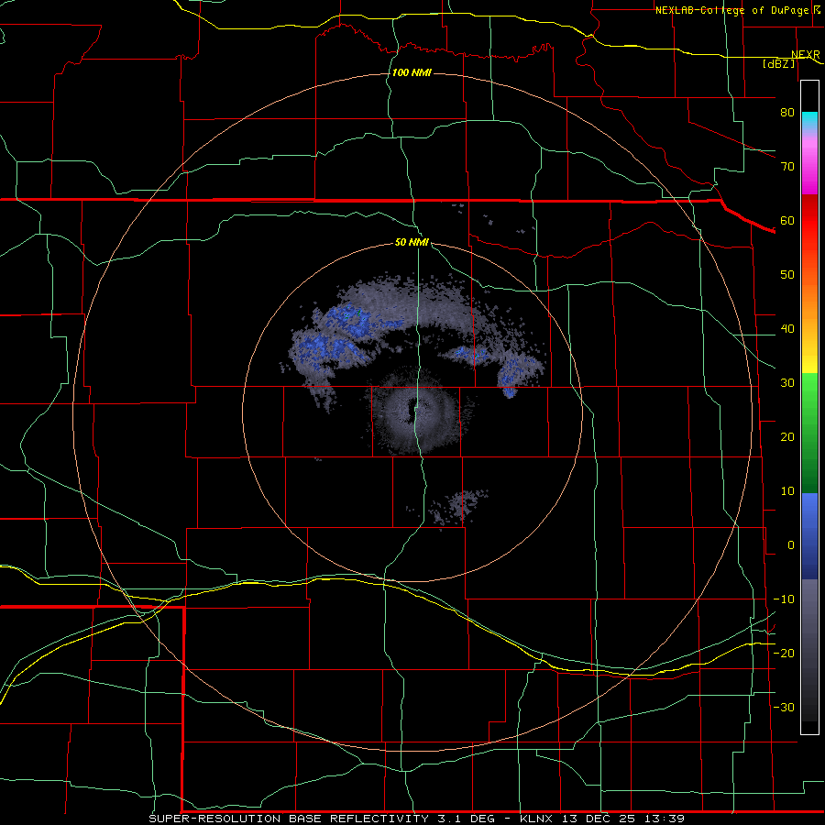Viewport: 825px width, 825px height.
Task: Click the 40 value on the dBZ scale
Action: (x=787, y=329)
